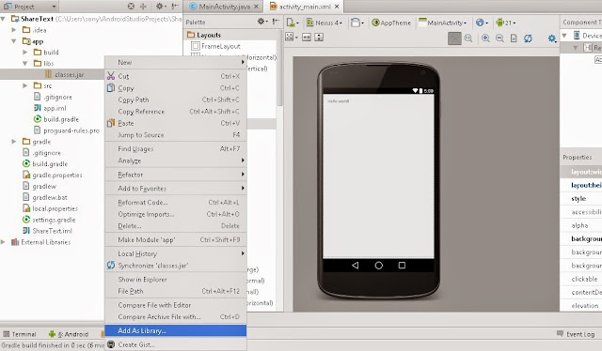Choose Delete... from context menu

(176, 225)
